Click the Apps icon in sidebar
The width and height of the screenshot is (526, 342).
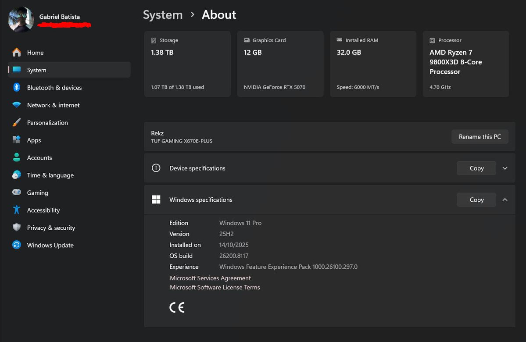click(16, 140)
